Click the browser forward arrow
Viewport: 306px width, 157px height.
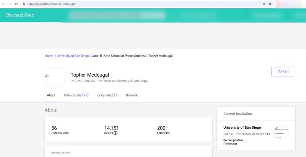pyautogui.click(x=10, y=4)
